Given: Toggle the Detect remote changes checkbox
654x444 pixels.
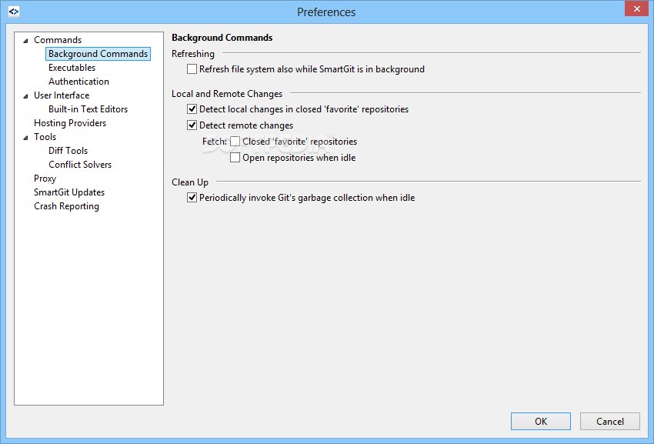Looking at the screenshot, I should [192, 125].
